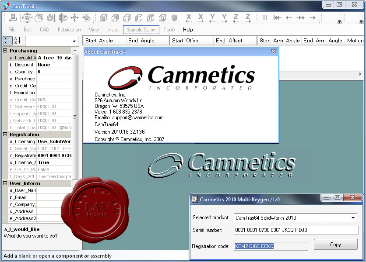Sort properties alphabetically with A-Z icon

[x=18, y=41]
